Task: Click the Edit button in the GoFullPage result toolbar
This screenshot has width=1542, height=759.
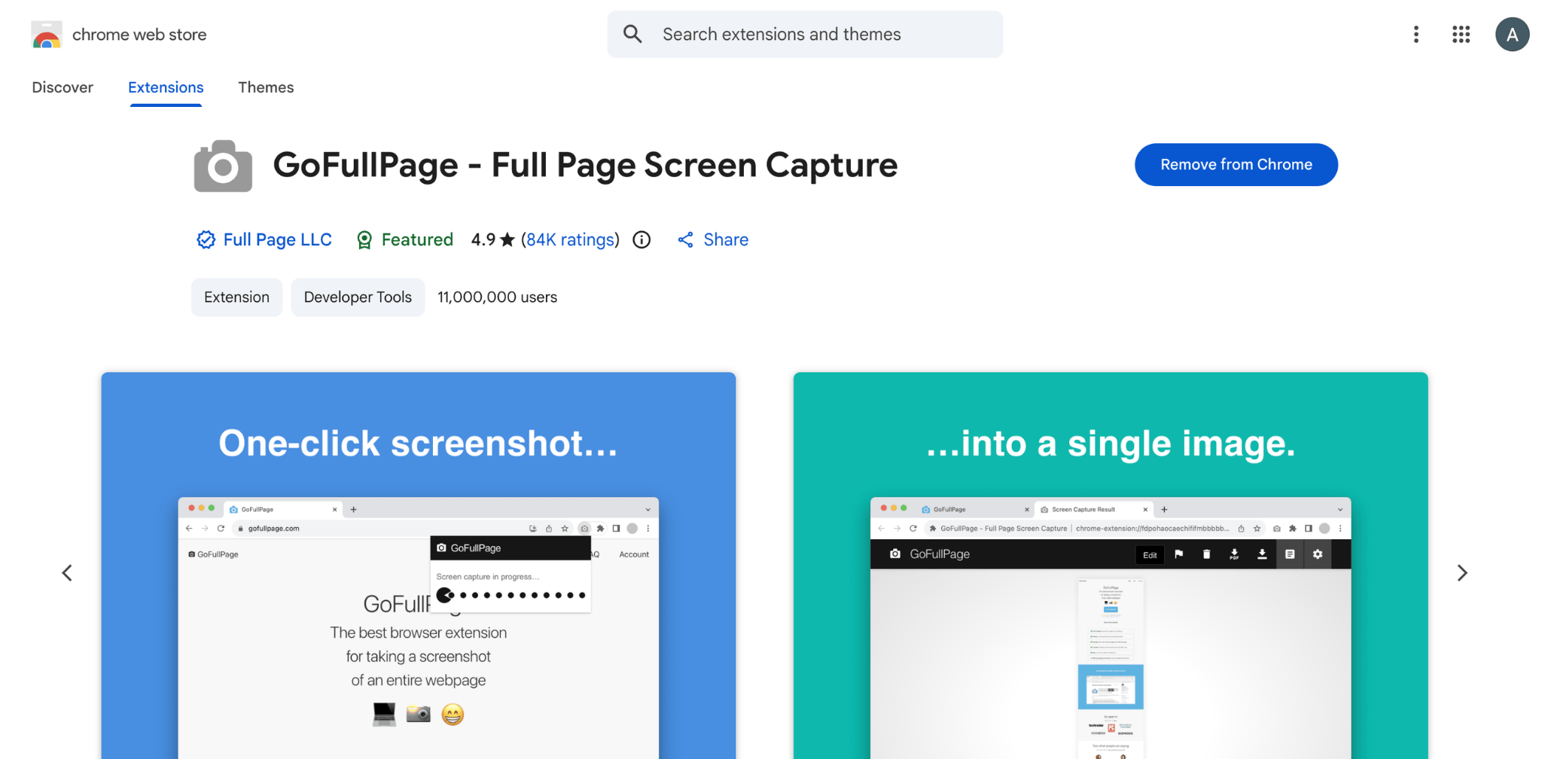Action: [x=1150, y=555]
